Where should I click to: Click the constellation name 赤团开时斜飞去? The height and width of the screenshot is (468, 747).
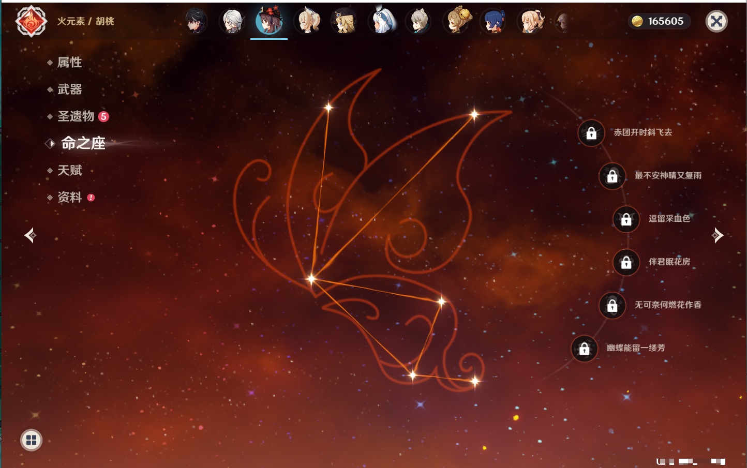[643, 132]
